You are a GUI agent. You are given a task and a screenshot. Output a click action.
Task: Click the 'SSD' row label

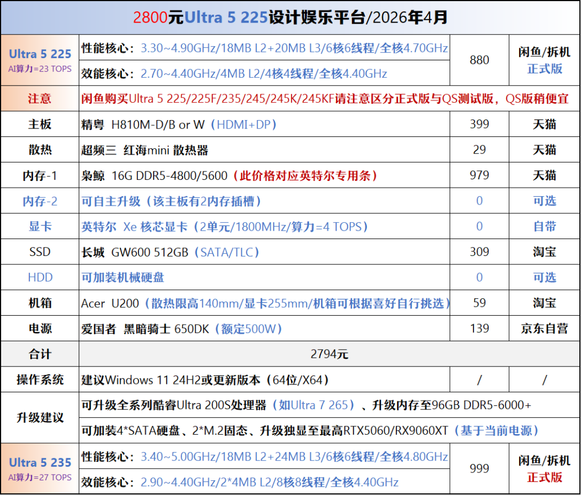[40, 252]
